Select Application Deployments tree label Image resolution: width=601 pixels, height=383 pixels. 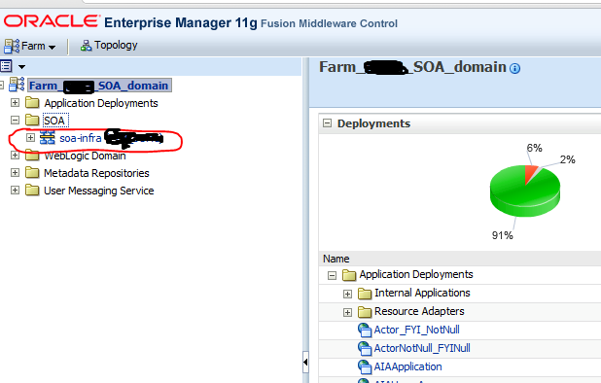point(101,103)
